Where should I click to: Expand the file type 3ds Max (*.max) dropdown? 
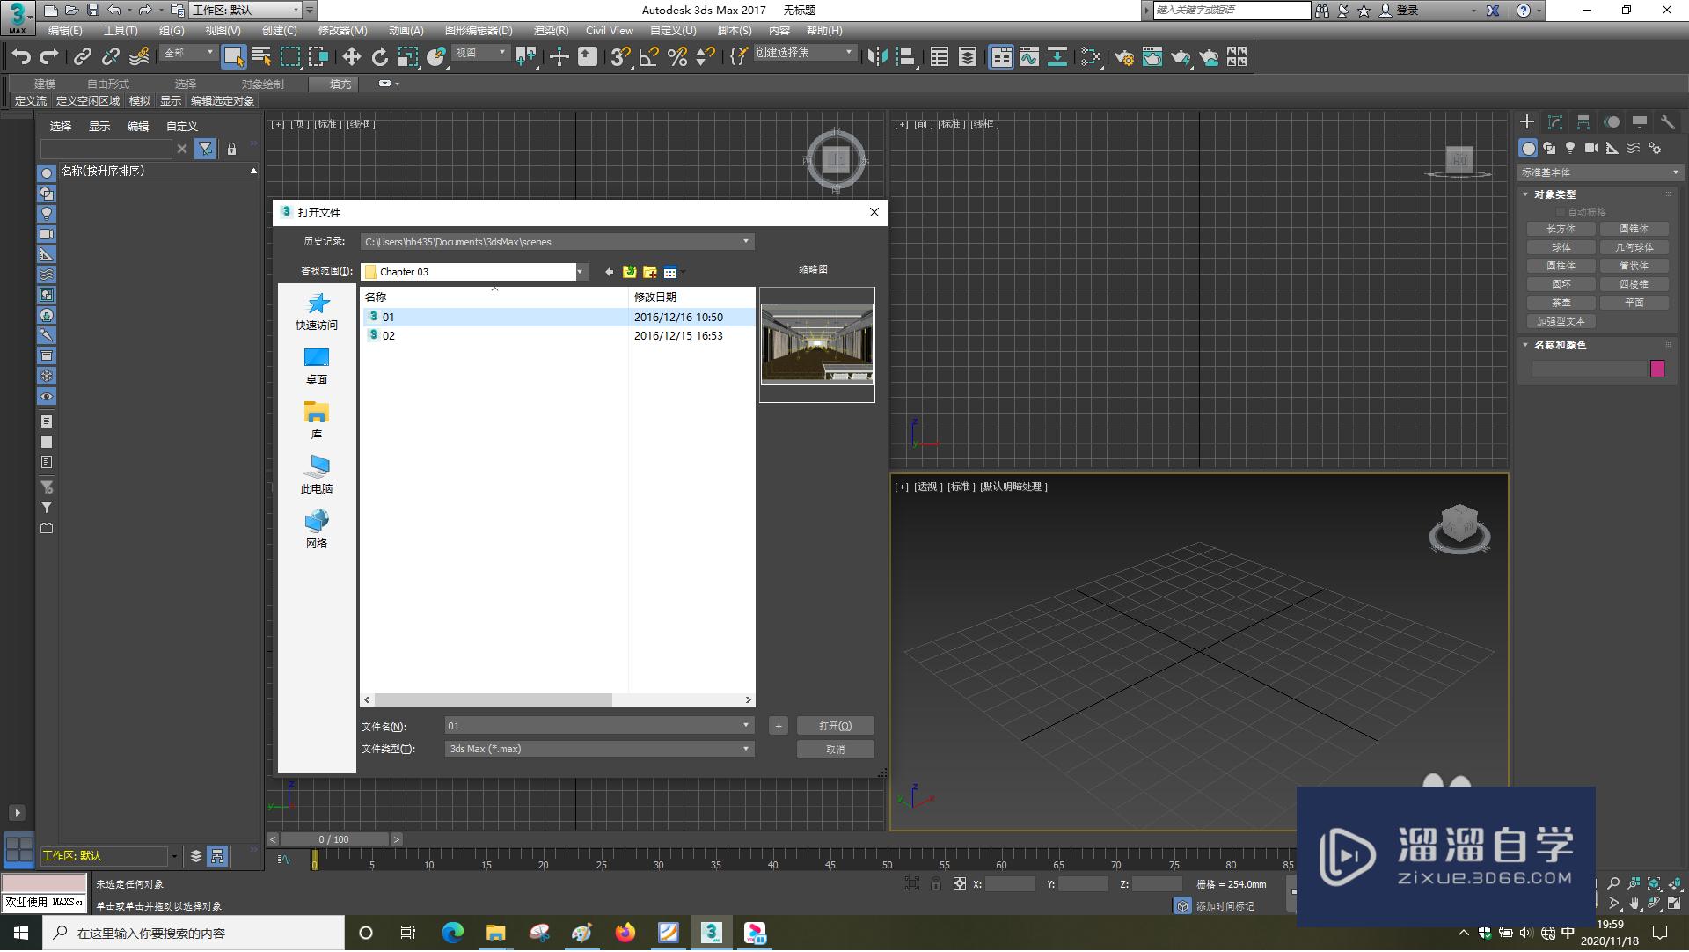745,750
